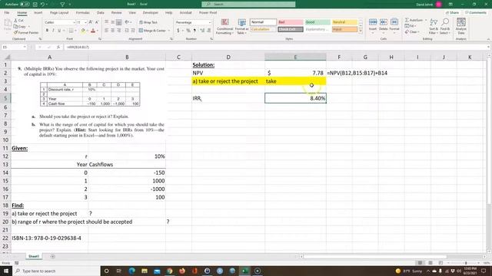The width and height of the screenshot is (492, 276).
Task: Open Format as Table menu
Action: point(242,26)
